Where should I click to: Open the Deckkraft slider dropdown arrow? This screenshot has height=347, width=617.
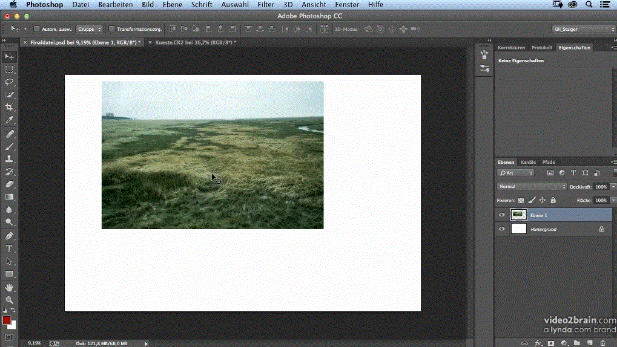click(x=613, y=187)
